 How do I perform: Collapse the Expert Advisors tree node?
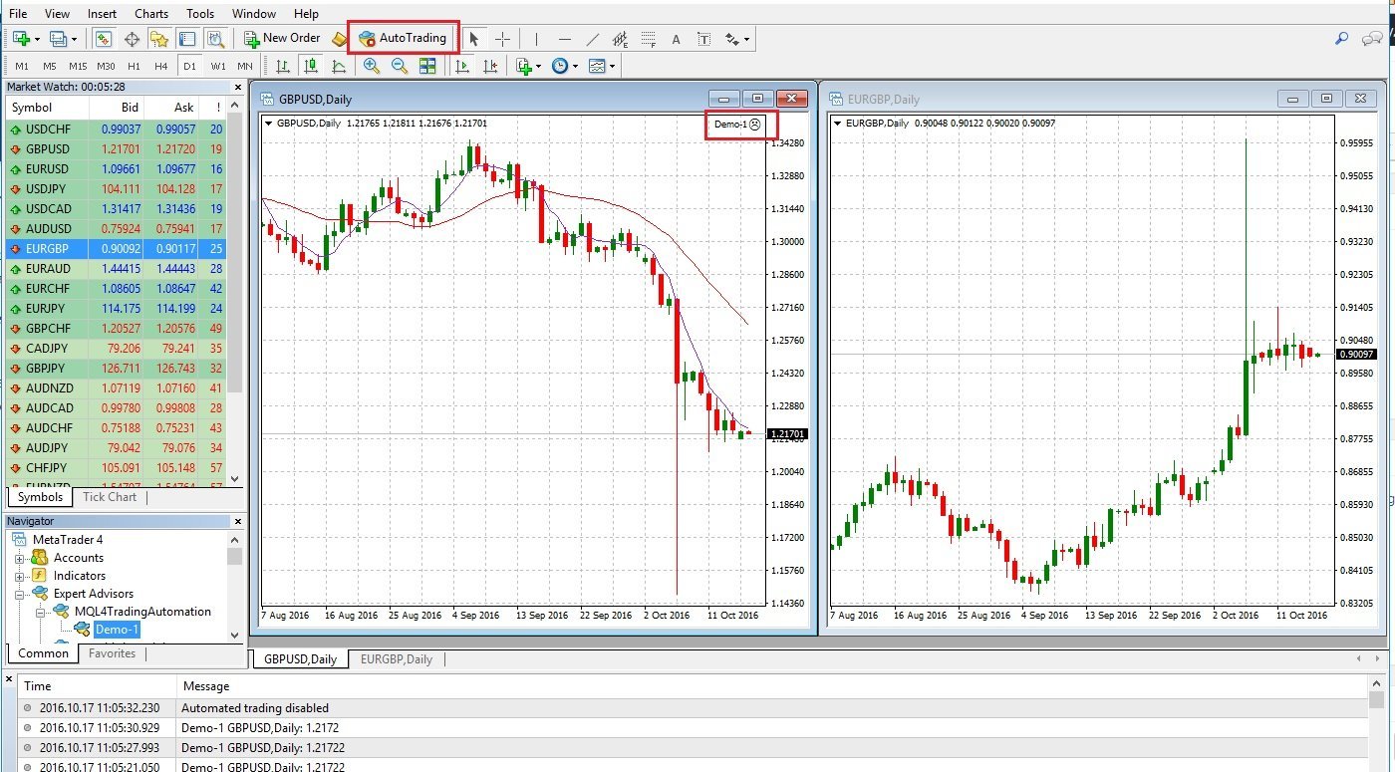19,594
